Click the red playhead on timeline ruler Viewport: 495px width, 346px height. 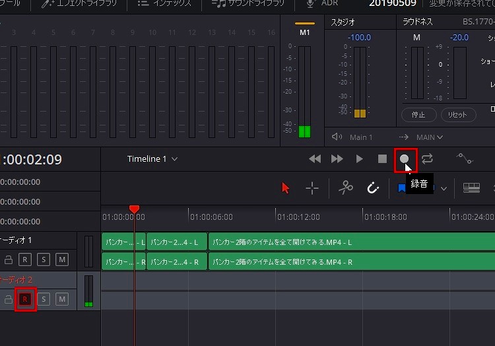tap(134, 210)
